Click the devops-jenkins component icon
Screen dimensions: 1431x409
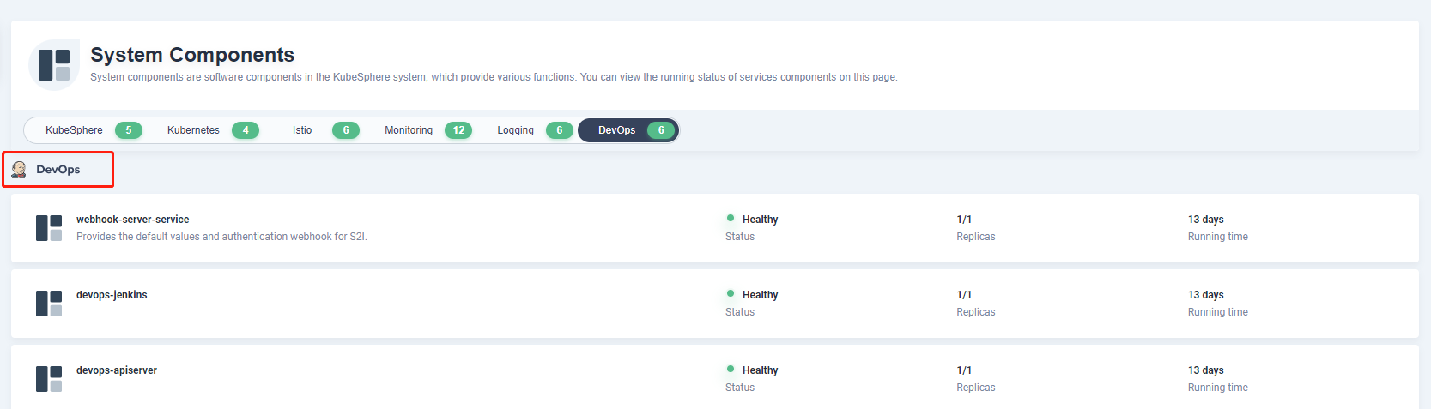coord(49,304)
